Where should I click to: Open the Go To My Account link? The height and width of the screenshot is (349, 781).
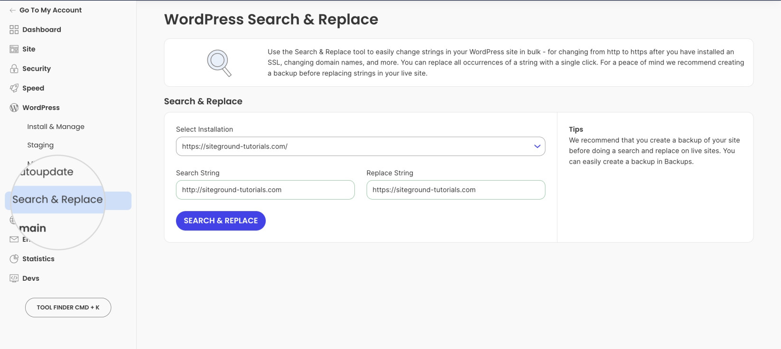pyautogui.click(x=50, y=10)
